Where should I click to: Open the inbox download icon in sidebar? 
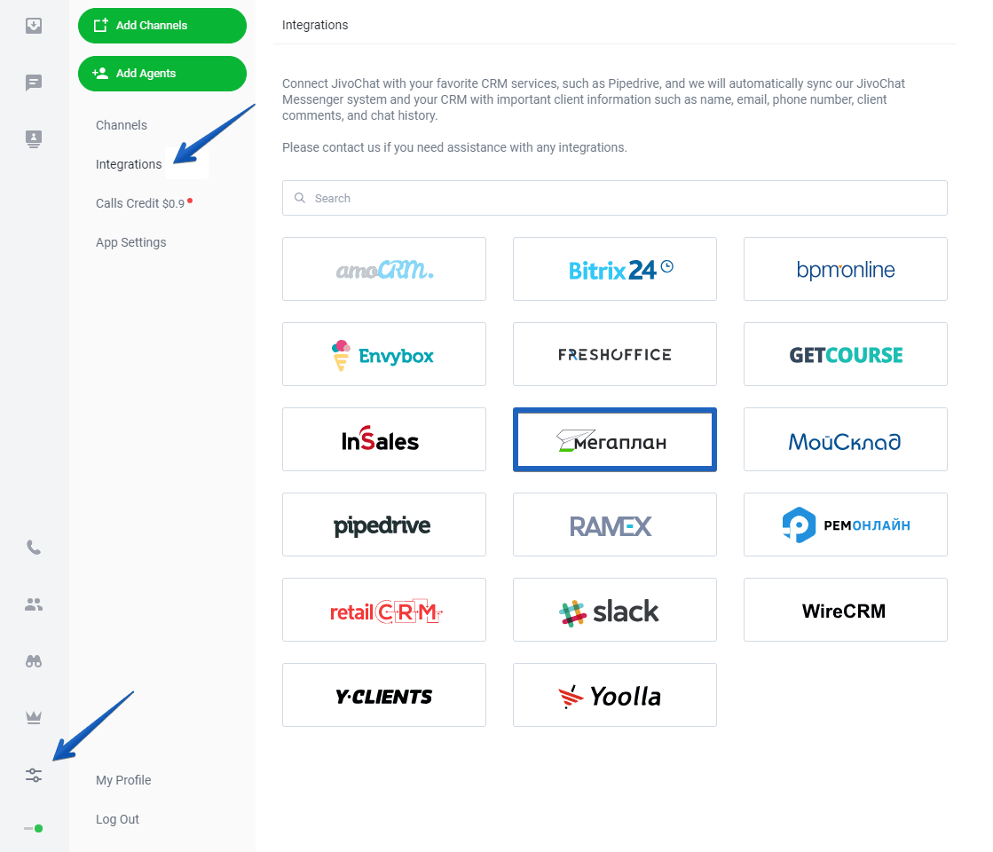click(x=34, y=26)
